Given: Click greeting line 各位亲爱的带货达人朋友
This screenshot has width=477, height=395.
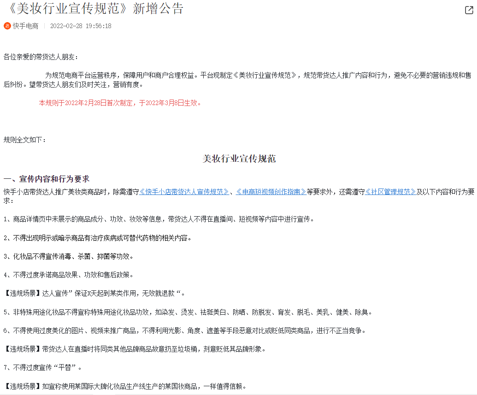Looking at the screenshot, I should tap(41, 57).
